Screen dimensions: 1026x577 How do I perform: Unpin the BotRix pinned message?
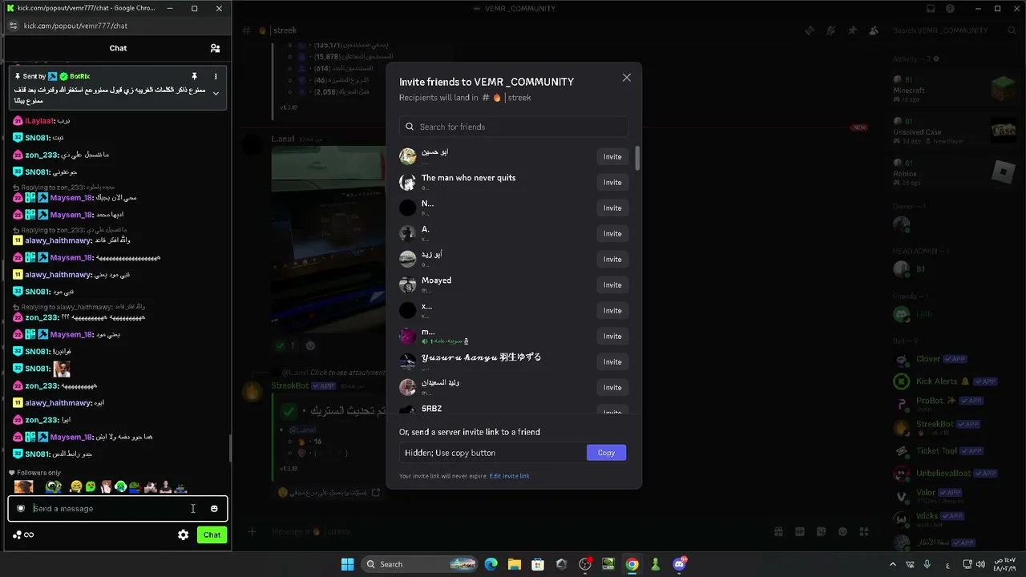coord(194,76)
